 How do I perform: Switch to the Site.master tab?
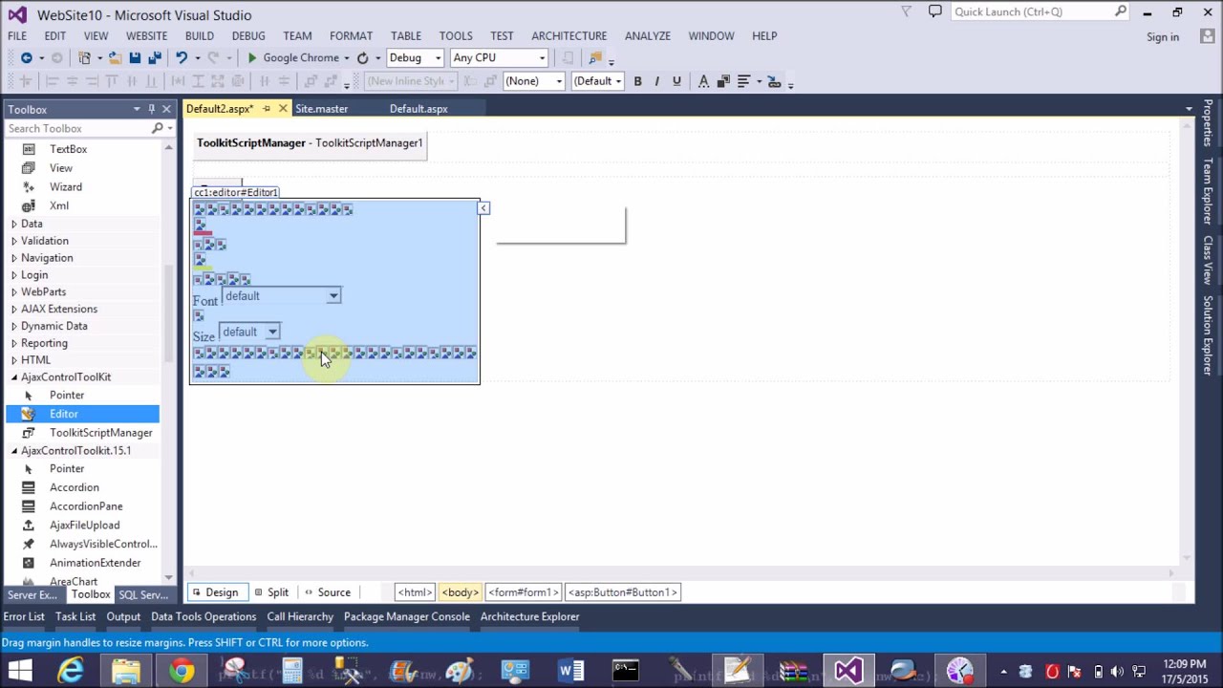(x=321, y=109)
